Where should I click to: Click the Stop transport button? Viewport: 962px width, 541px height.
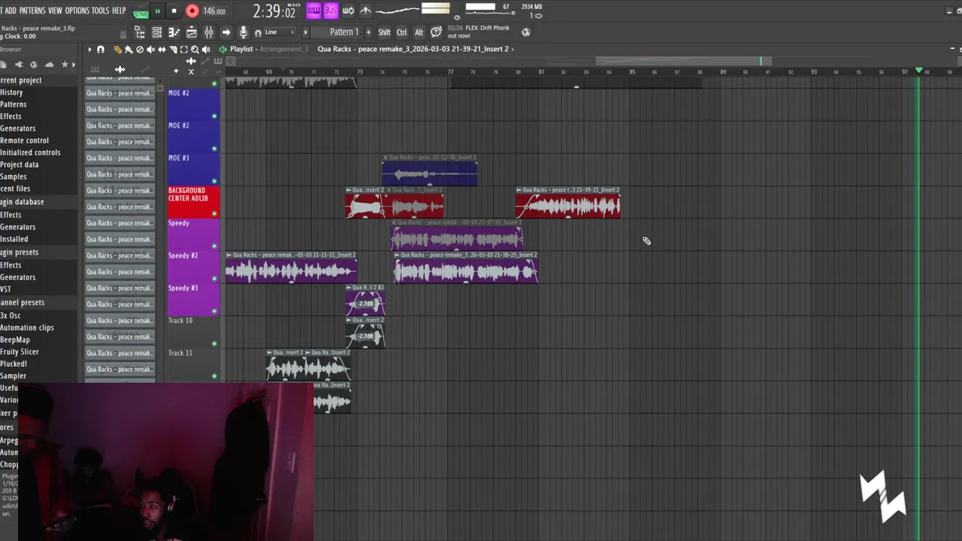174,11
